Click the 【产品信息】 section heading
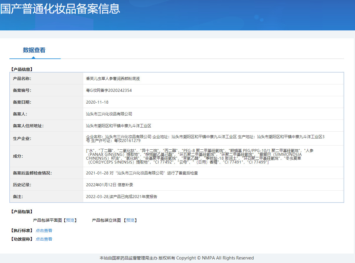The width and height of the screenshot is (355, 263). tap(21, 69)
